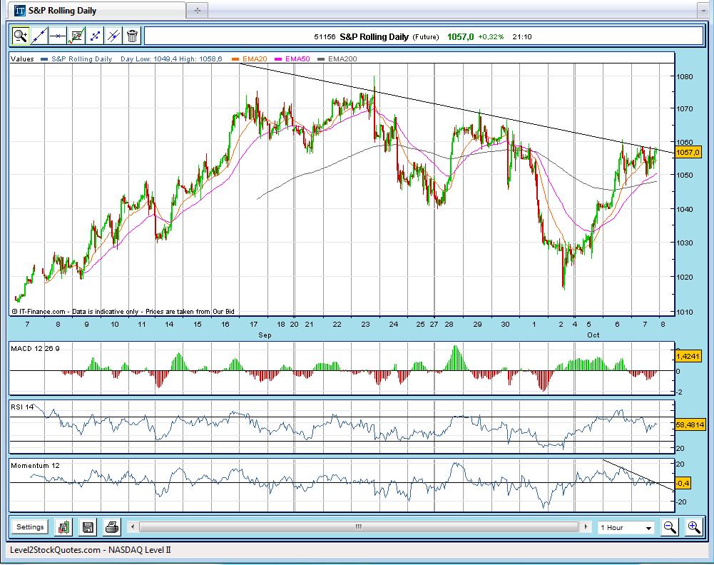
Task: Click the yellow 1057,0 price axis marker
Action: (688, 153)
